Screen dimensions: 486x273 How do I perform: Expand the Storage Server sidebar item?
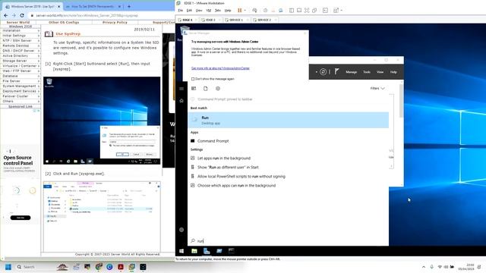tap(21, 61)
